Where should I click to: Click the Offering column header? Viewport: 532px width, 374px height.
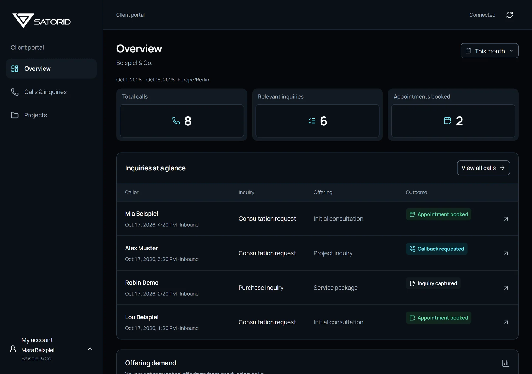tap(323, 192)
